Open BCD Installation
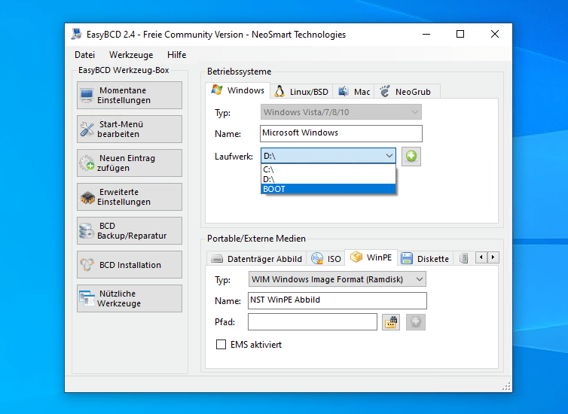Screen dimensions: 568x414 (130, 264)
